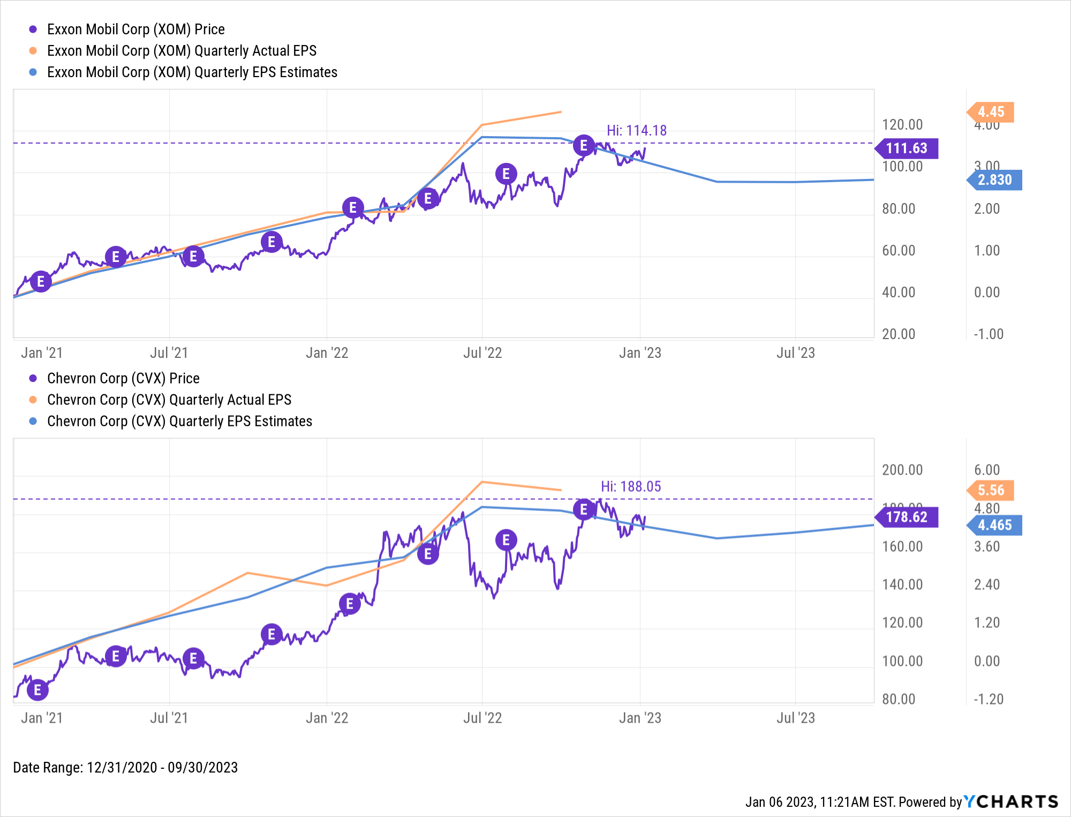This screenshot has width=1071, height=817.
Task: Click the 120.00 price axis label on XOM chart
Action: click(902, 125)
